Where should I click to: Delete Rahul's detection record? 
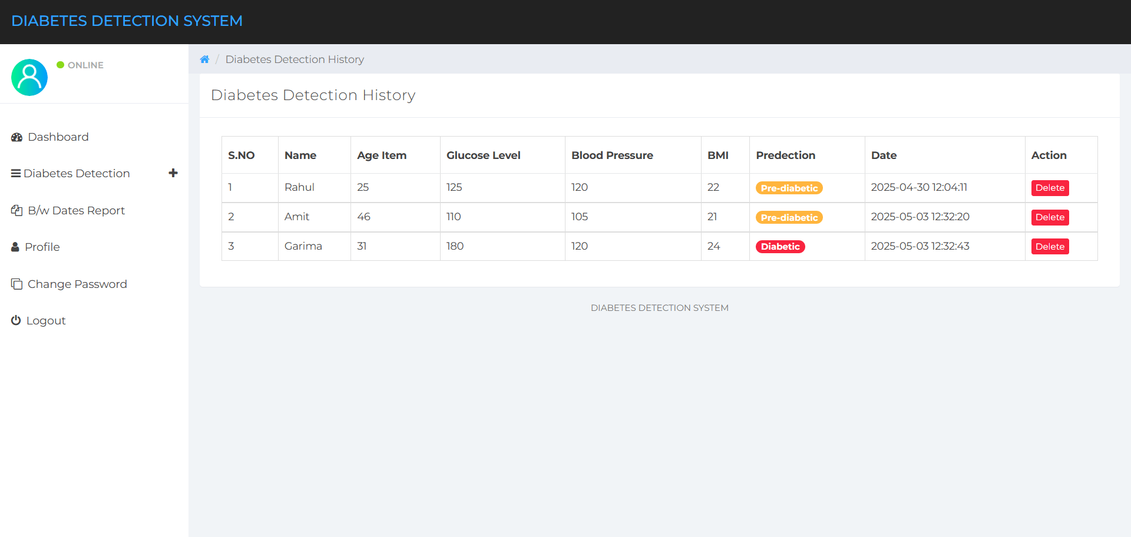click(1050, 187)
